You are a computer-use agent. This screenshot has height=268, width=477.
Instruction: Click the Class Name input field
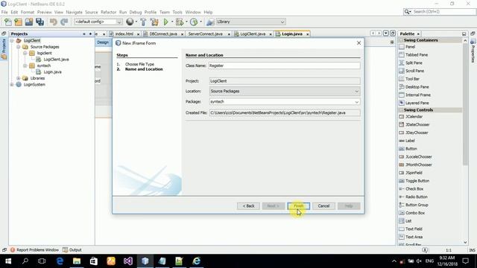pos(284,66)
